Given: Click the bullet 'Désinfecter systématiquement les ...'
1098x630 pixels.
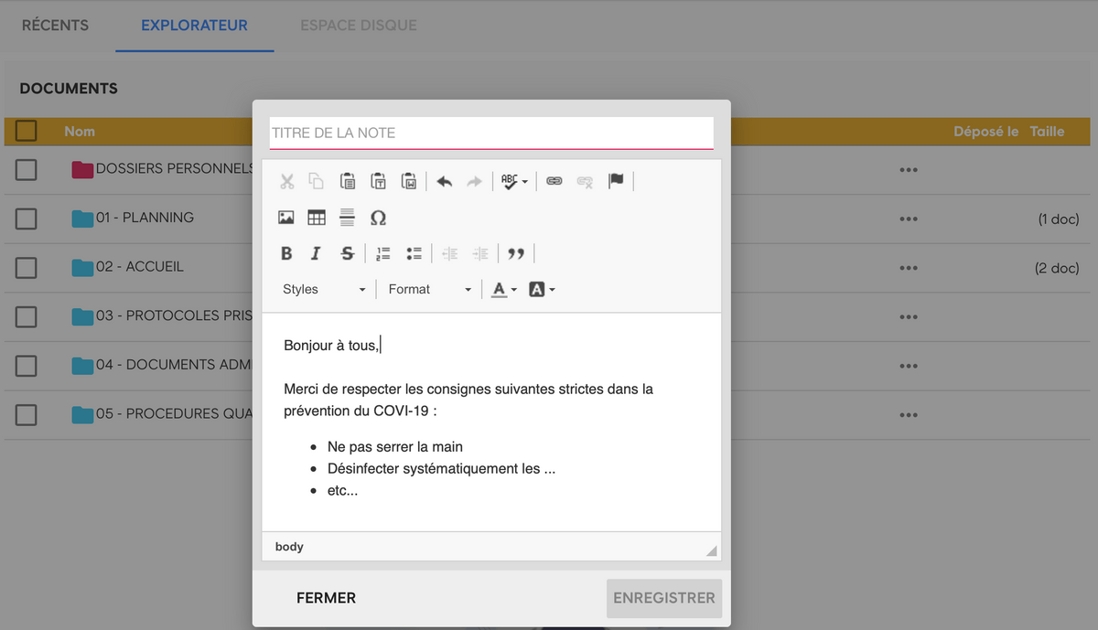Looking at the screenshot, I should tap(442, 469).
